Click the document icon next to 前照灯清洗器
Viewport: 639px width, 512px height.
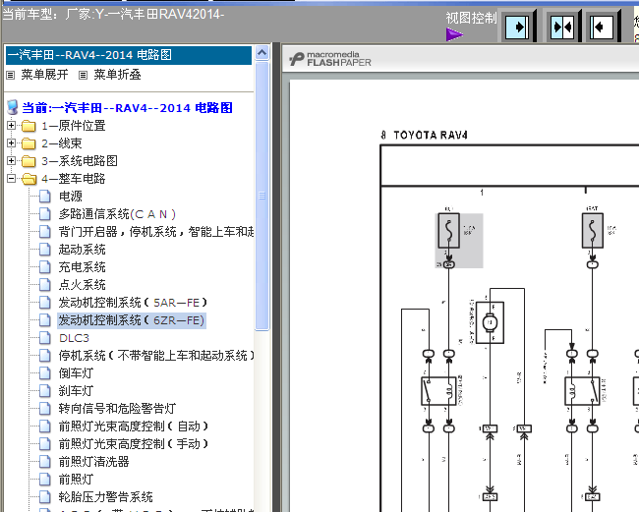pyautogui.click(x=45, y=462)
